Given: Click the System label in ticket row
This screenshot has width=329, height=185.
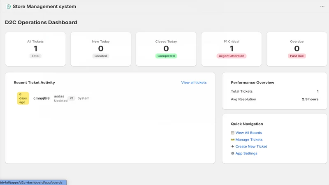Looking at the screenshot, I should click(x=83, y=98).
